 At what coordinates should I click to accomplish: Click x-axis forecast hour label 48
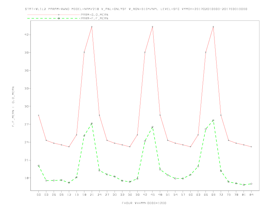point(160,195)
